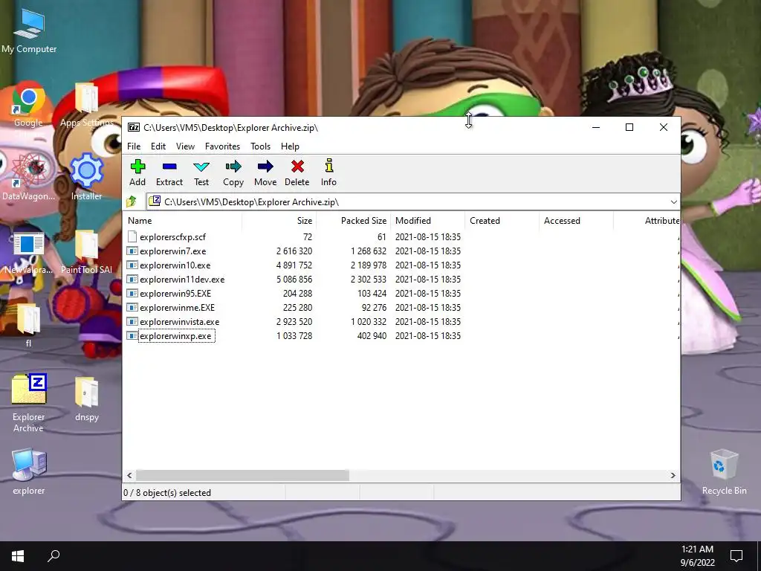Select PaintTool SAI folder icon

87,253
